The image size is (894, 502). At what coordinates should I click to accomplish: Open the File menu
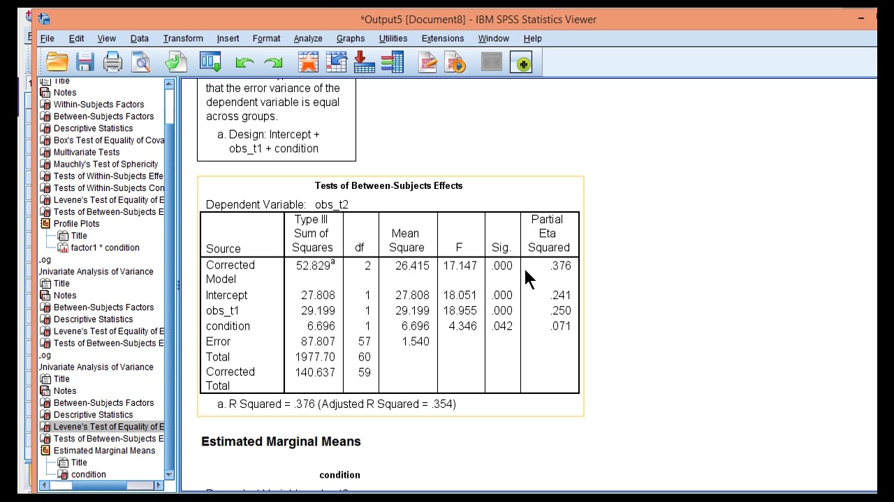pyautogui.click(x=47, y=38)
